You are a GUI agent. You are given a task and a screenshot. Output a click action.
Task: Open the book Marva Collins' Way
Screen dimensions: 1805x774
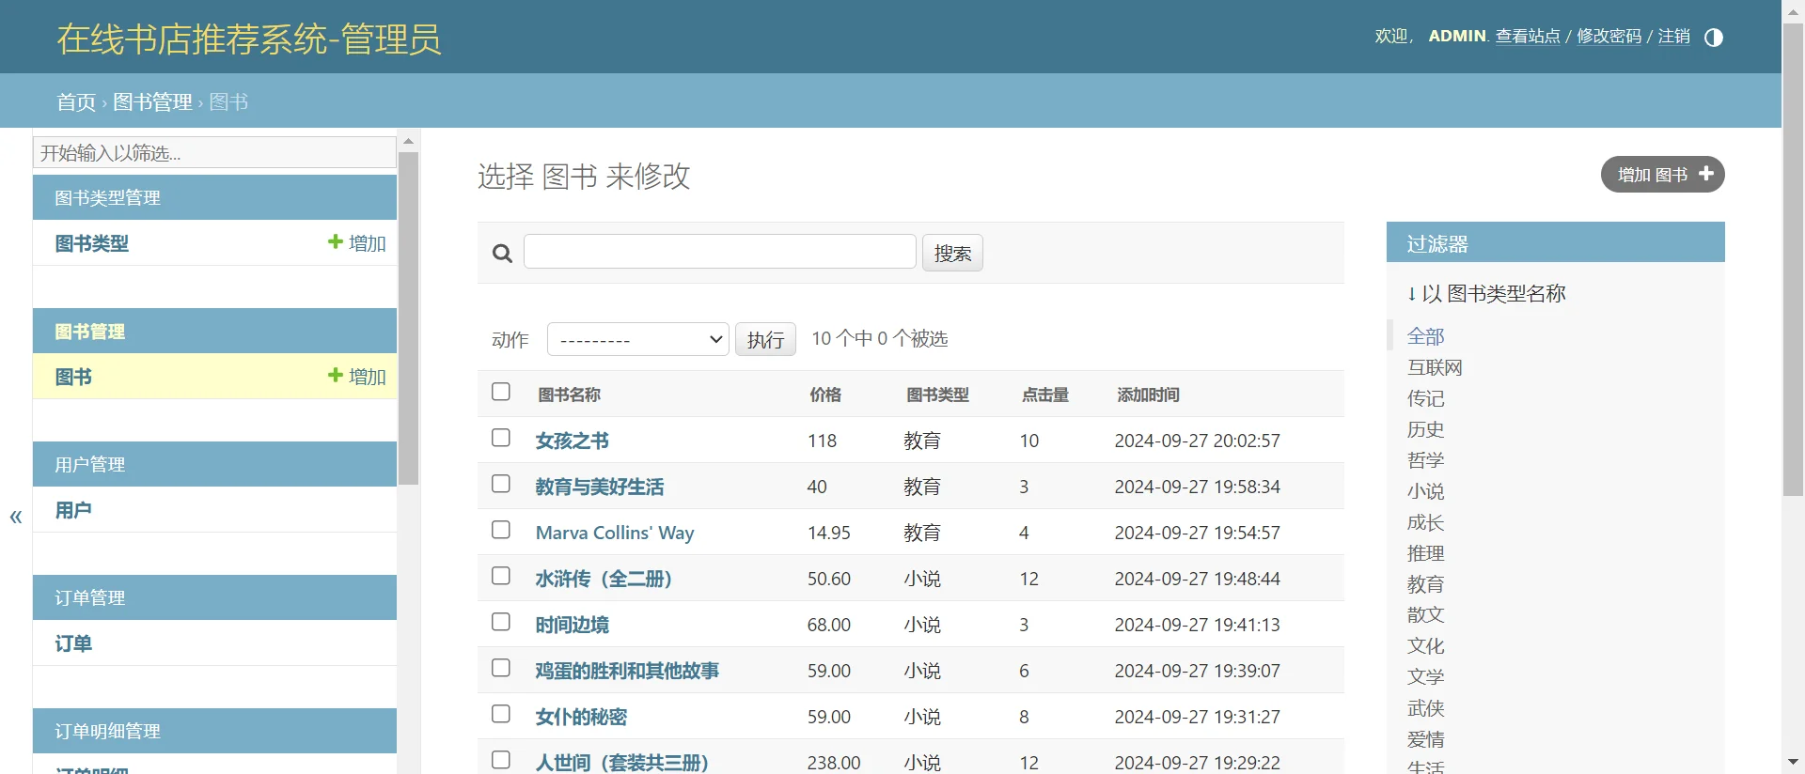615,533
